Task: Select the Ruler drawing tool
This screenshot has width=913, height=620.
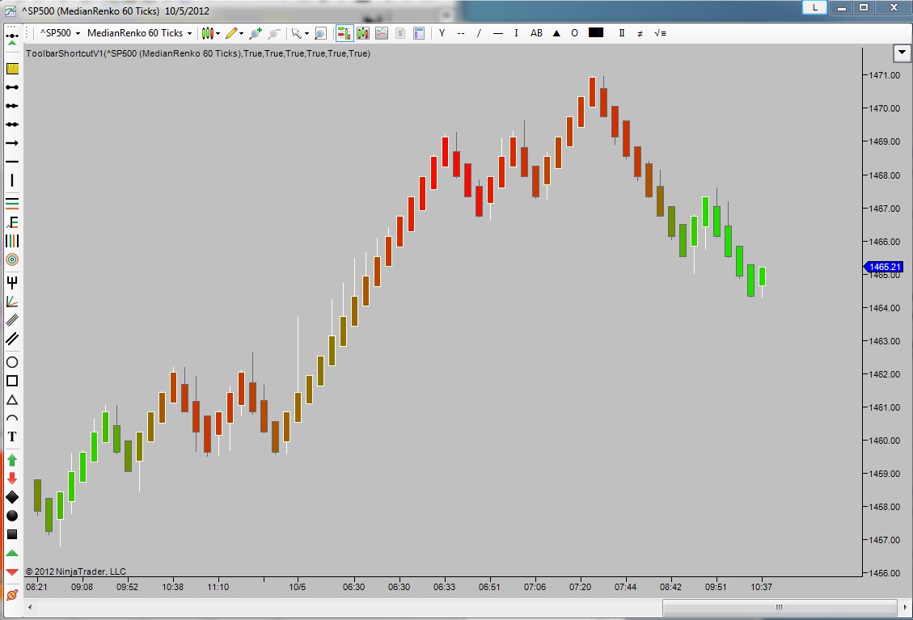Action: [x=12, y=69]
